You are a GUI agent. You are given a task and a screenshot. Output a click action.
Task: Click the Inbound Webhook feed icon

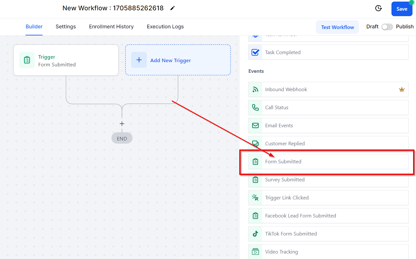pyautogui.click(x=255, y=90)
